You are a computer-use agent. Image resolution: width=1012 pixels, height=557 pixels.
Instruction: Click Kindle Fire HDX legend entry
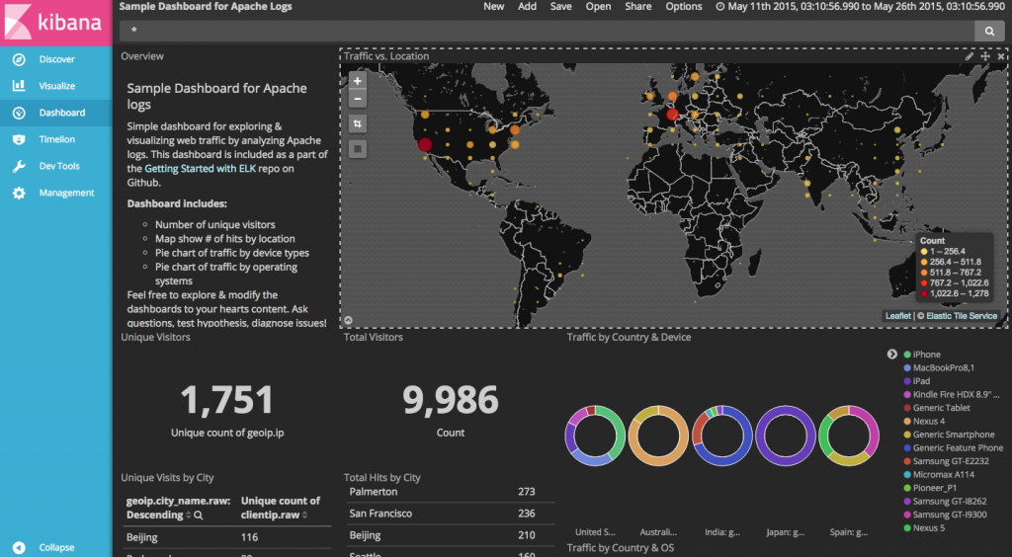[x=953, y=395]
